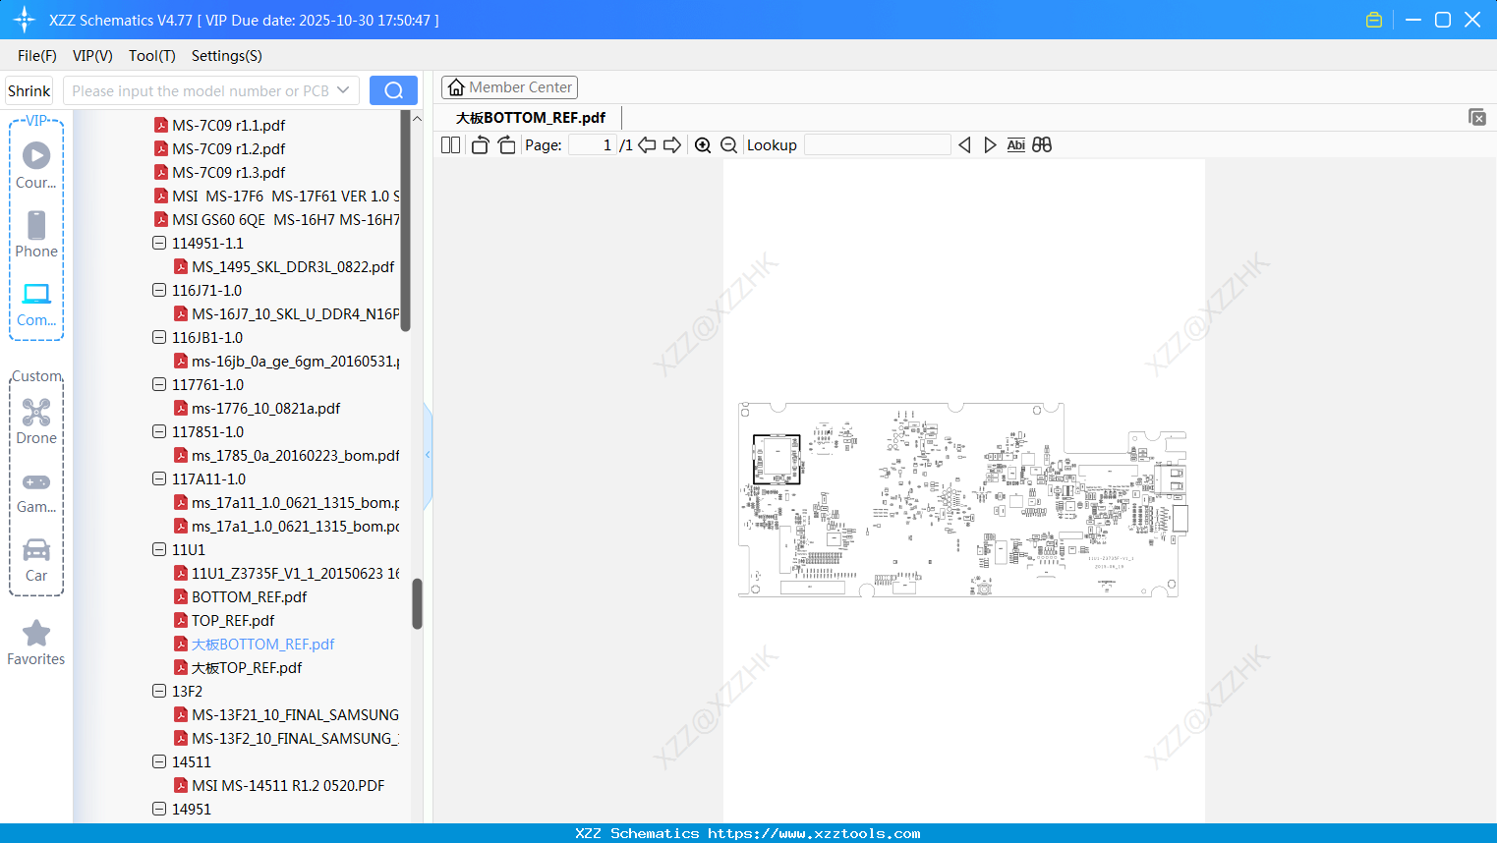
Task: Open the xzztools.com website link
Action: [814, 833]
